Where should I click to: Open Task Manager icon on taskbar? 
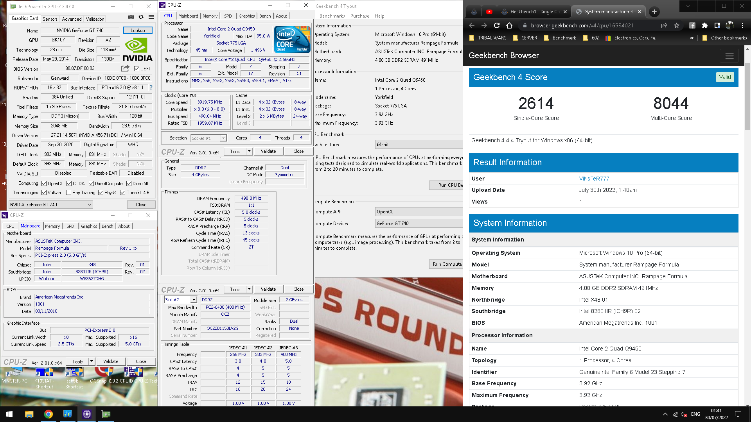(68, 414)
